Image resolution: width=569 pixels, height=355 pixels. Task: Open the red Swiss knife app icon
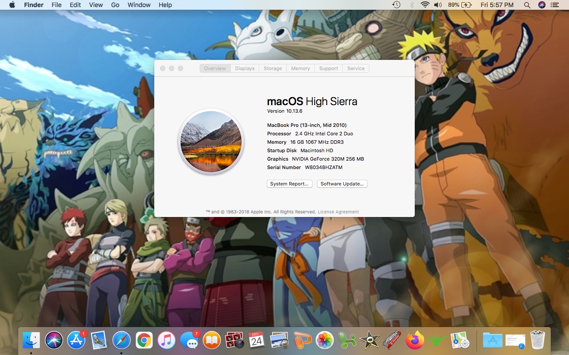coord(392,340)
